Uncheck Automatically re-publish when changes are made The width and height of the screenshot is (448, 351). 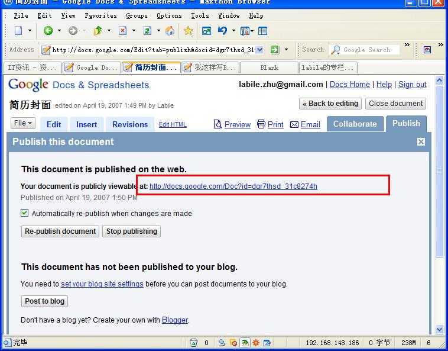(25, 213)
